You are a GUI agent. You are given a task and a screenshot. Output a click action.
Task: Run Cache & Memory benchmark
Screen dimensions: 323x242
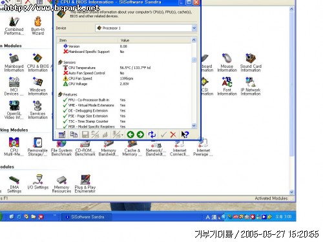132,148
